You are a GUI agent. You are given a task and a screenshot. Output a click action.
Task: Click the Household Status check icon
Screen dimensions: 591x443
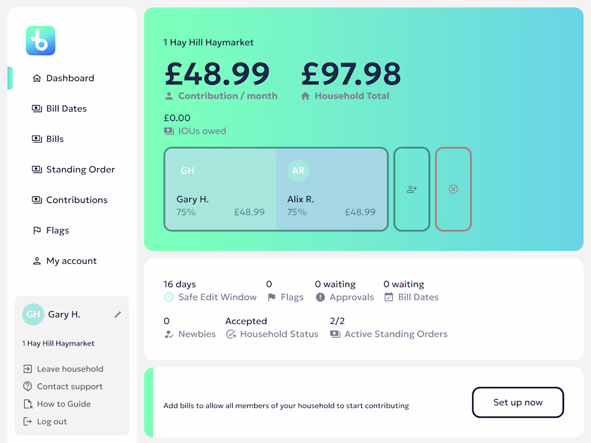pyautogui.click(x=231, y=334)
